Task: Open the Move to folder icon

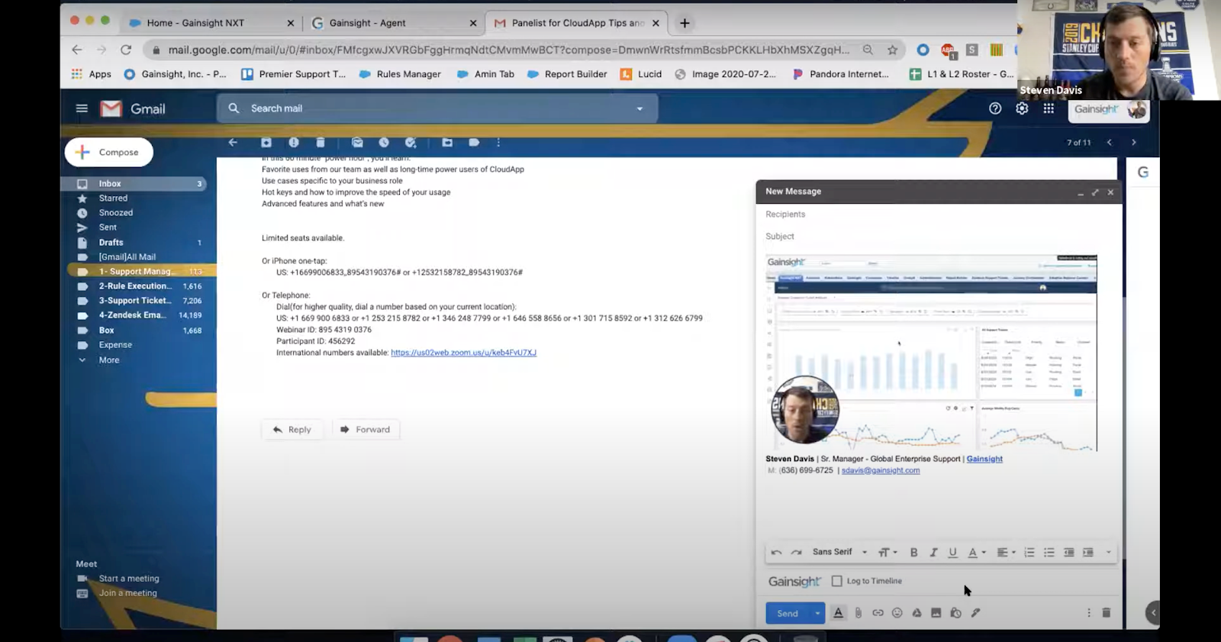Action: point(447,143)
